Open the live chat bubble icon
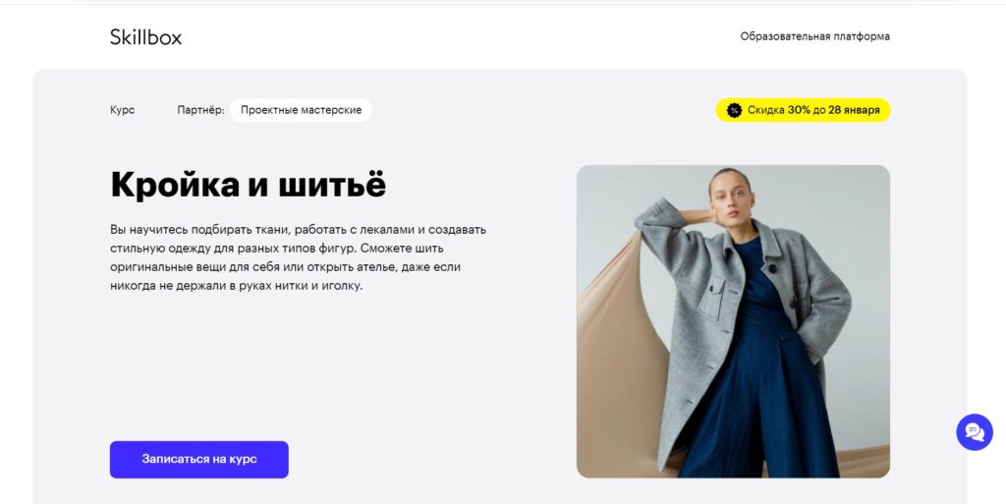The image size is (1006, 504). pyautogui.click(x=974, y=432)
